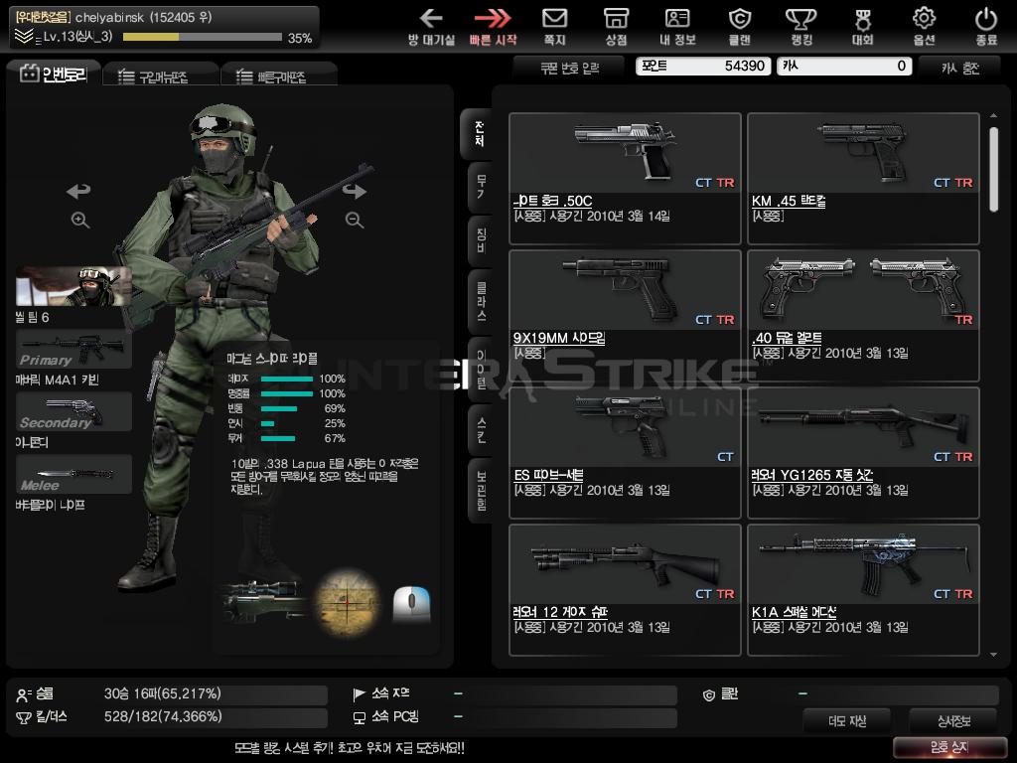Select the KM .45 Tactical pistol image

863,152
